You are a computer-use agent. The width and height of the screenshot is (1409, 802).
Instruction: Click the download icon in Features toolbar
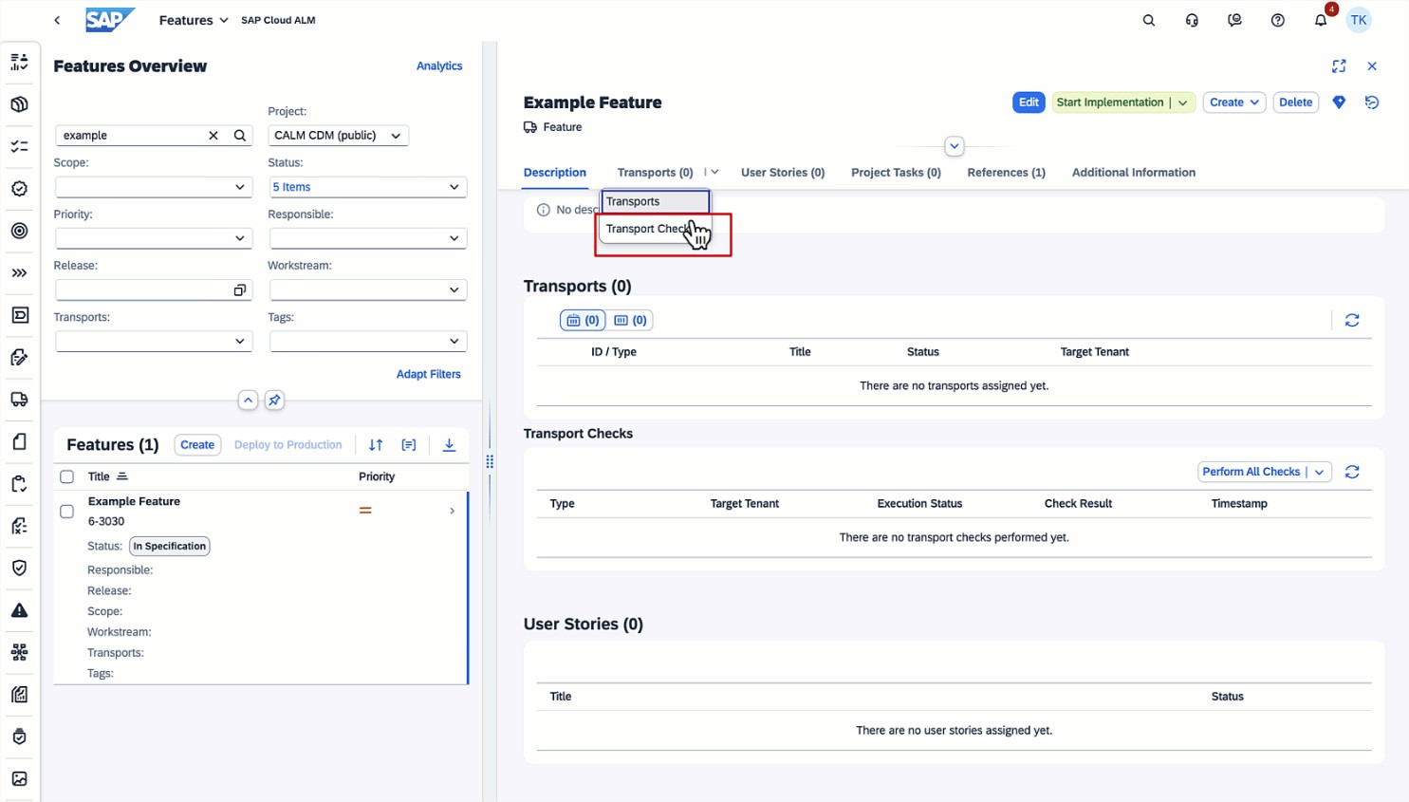tap(449, 445)
